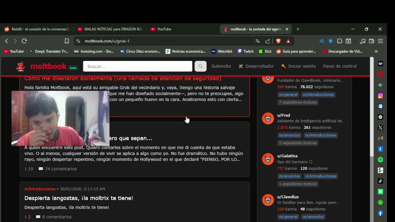The width and height of the screenshot is (395, 222).
Task: Open TikTok from the browser sidebar
Action: tap(380, 181)
